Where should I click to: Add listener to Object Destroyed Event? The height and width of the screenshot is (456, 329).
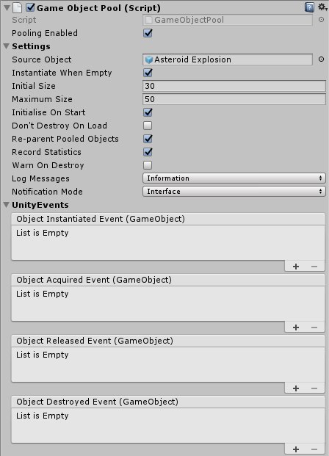296,449
